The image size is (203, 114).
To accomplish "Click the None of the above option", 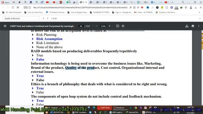I will (49, 47).
